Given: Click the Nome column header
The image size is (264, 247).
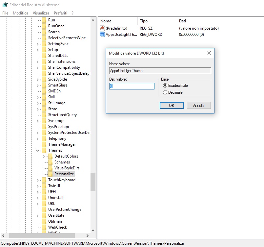Looking at the screenshot, I should 118,21.
